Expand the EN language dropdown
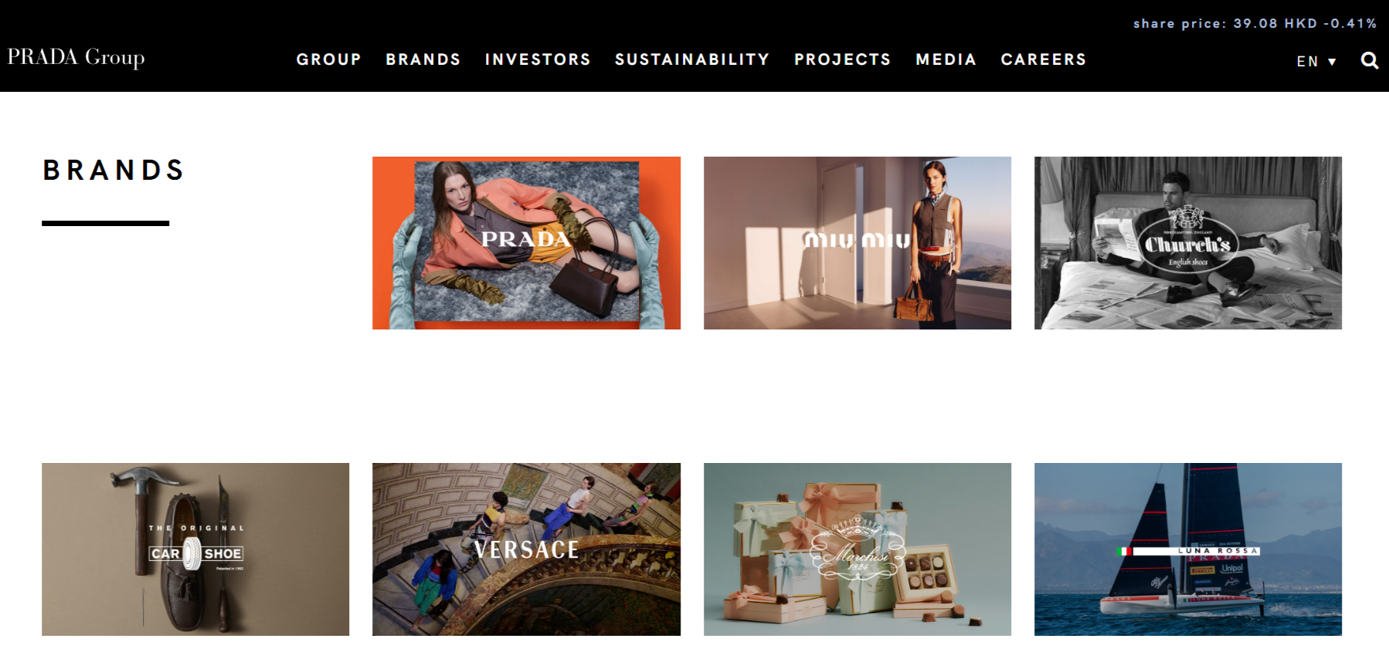Viewport: 1389px width, 669px height. [1316, 61]
